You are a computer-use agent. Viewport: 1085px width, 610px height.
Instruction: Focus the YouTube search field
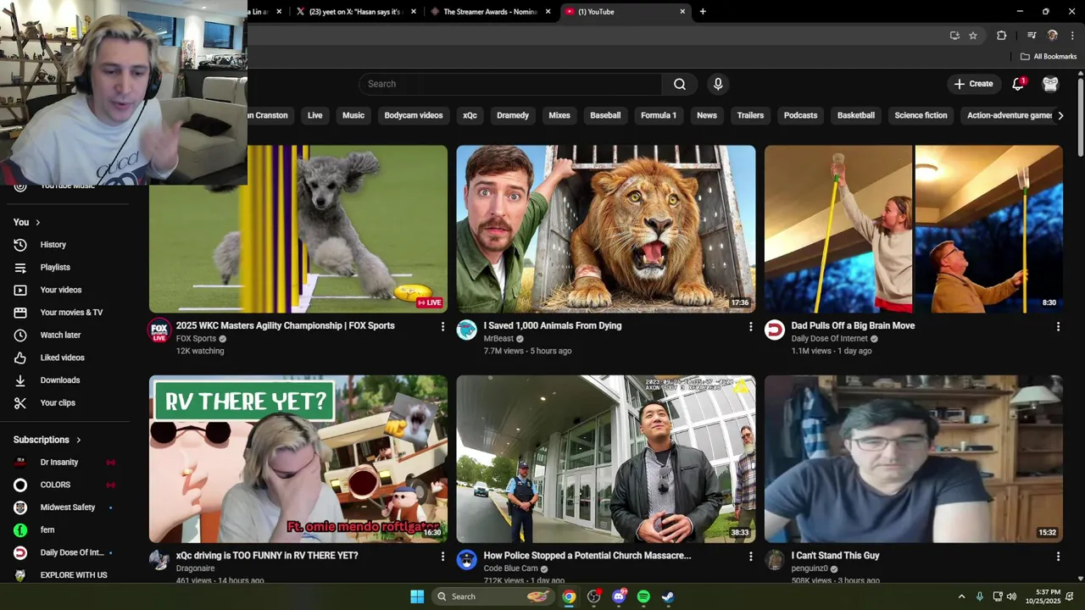pos(509,84)
